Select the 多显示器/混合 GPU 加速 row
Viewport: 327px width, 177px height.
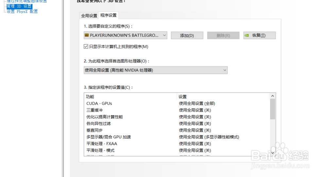pos(177,137)
